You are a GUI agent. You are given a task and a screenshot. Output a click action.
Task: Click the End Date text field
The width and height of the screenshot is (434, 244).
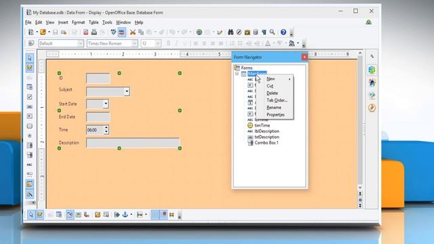(x=98, y=117)
